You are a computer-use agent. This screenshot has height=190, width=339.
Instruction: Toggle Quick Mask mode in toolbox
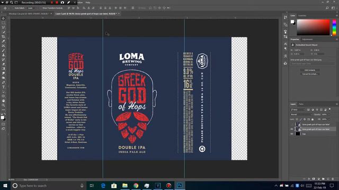click(3, 124)
